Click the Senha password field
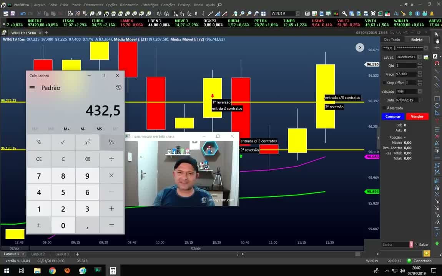The width and height of the screenshot is (442, 276). (x=395, y=245)
